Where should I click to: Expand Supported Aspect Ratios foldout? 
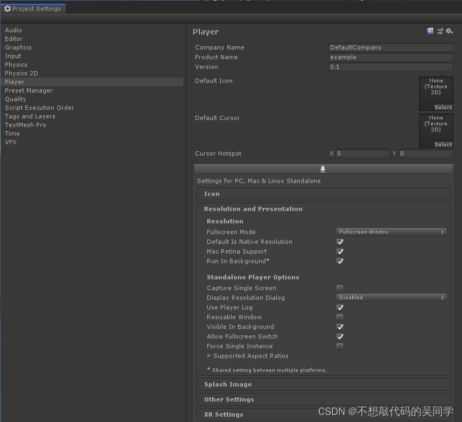pyautogui.click(x=209, y=356)
